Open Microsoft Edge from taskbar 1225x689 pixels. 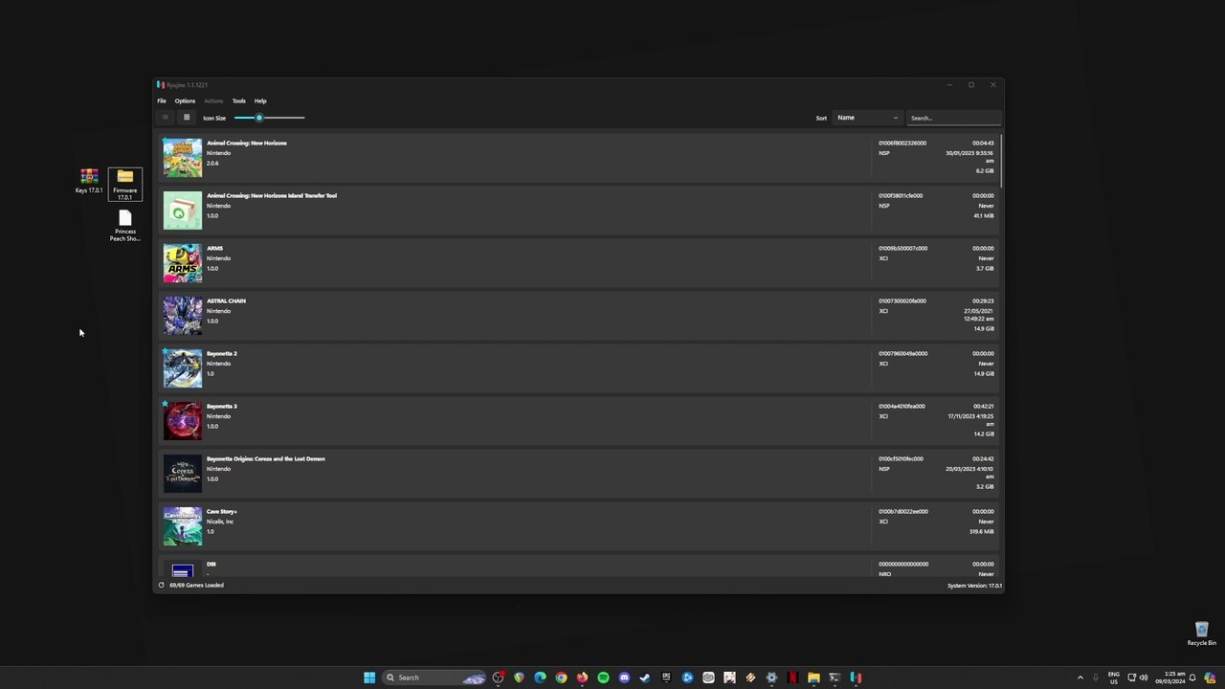pos(540,678)
